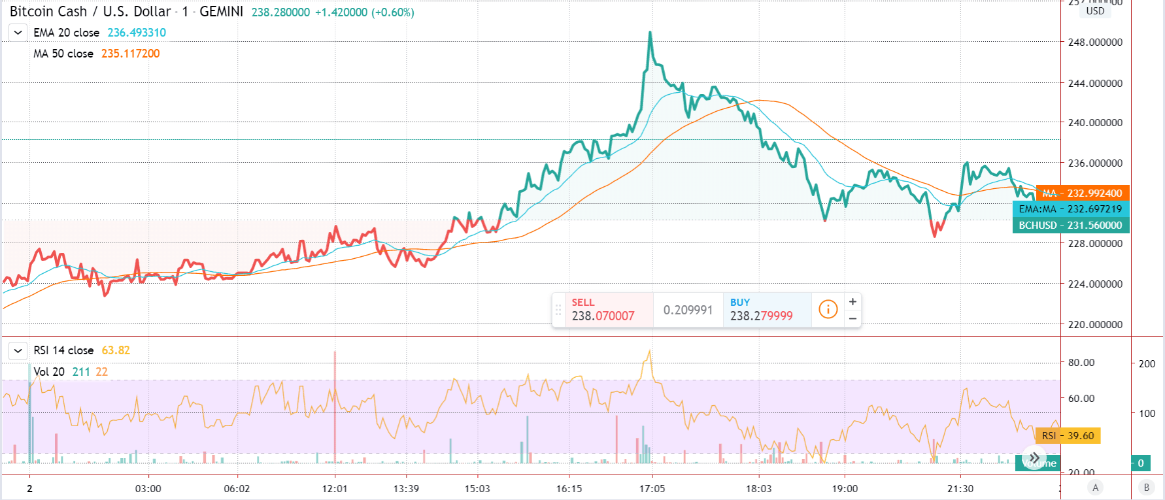1165x500 pixels.
Task: Click the EMA:MA 232.697219 price tag
Action: (x=1071, y=209)
